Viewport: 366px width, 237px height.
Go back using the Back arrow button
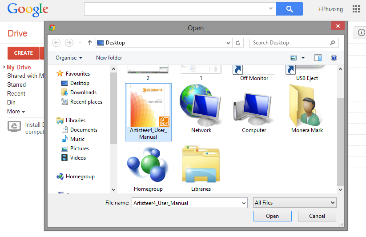click(56, 43)
